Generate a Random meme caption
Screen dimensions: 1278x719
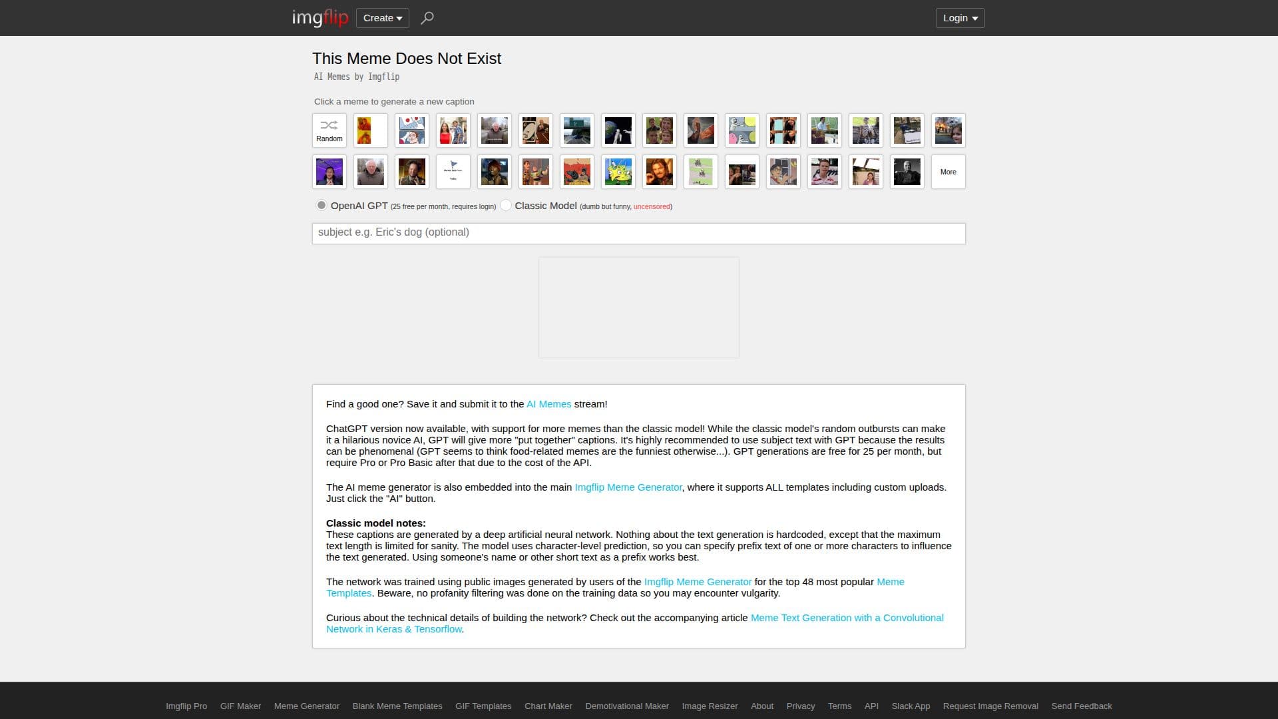329,130
